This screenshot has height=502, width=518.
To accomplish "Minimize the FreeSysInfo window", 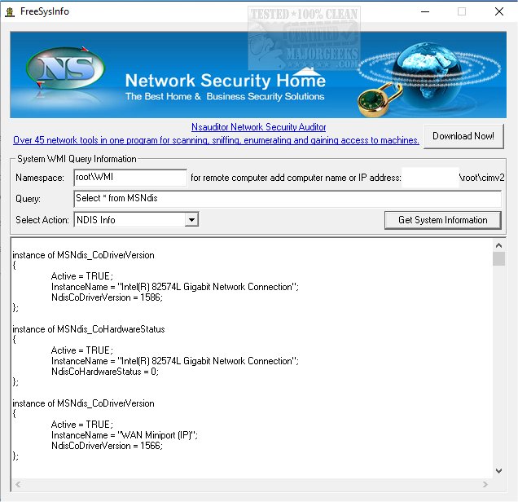I will [x=425, y=12].
